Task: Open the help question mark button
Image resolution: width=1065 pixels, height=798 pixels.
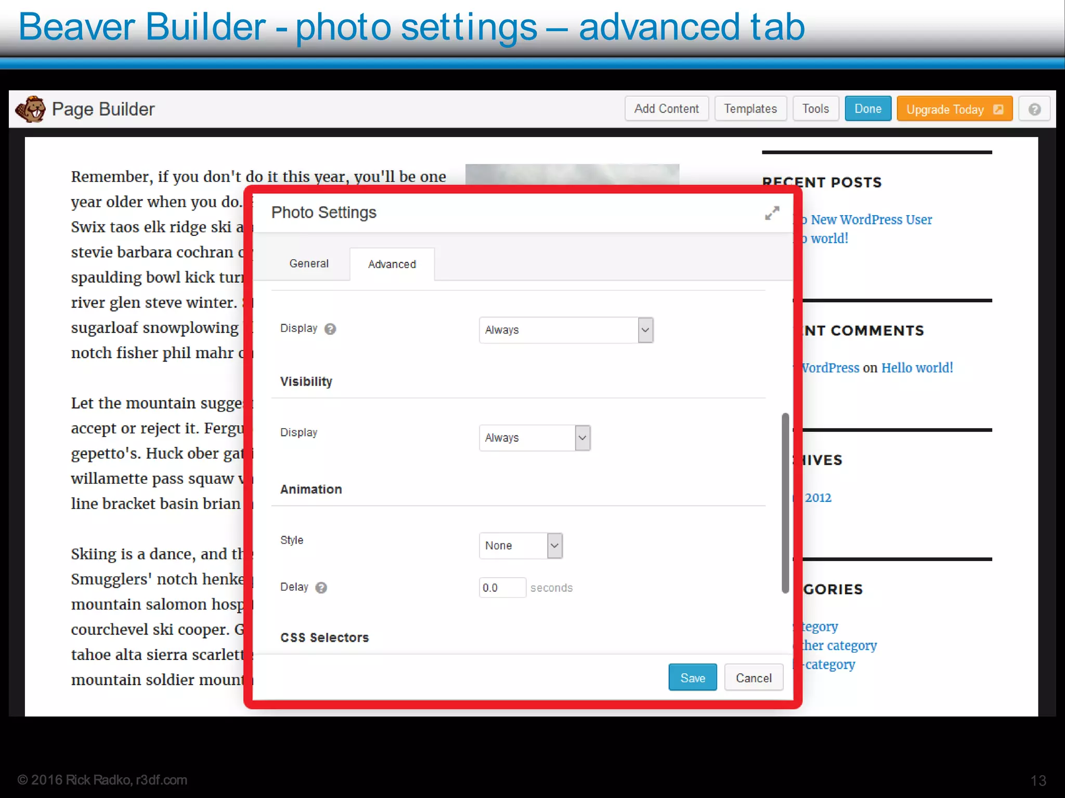Action: 1034,109
